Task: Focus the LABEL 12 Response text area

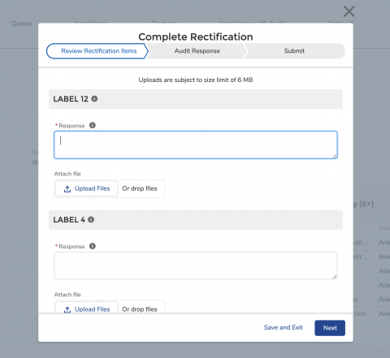Action: click(196, 144)
